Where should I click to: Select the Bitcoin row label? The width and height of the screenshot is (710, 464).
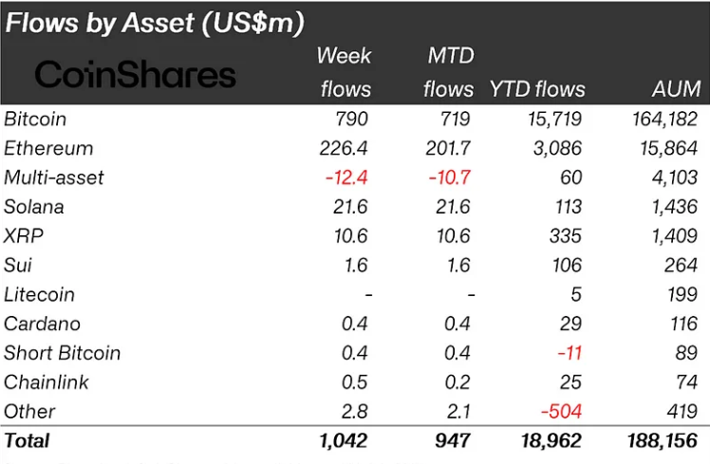click(35, 120)
